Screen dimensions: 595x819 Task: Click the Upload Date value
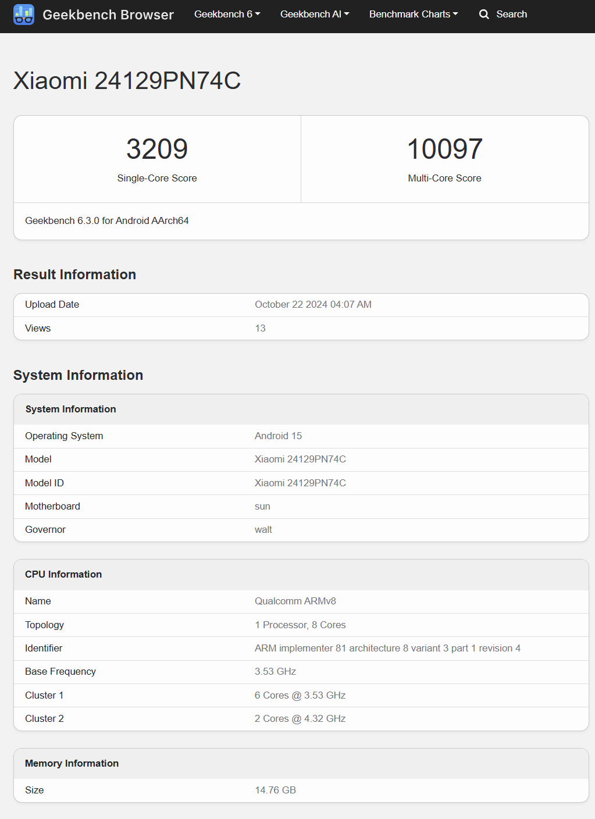pos(313,304)
